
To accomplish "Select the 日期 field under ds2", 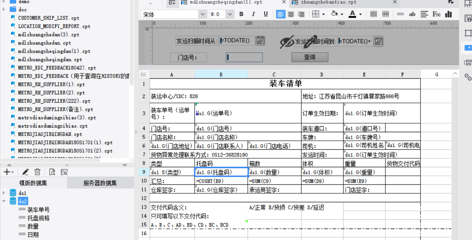I will click(x=33, y=235).
